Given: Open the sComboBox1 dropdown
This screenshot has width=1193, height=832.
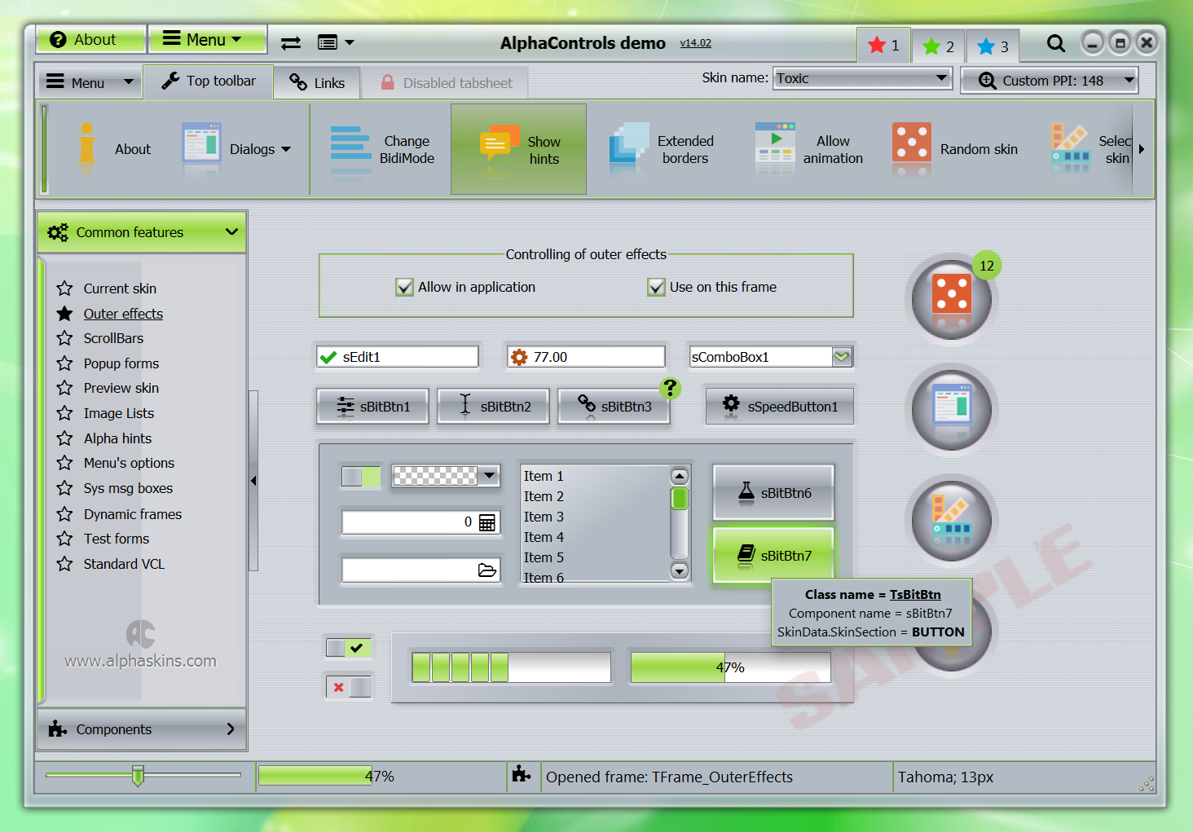Looking at the screenshot, I should click(842, 357).
